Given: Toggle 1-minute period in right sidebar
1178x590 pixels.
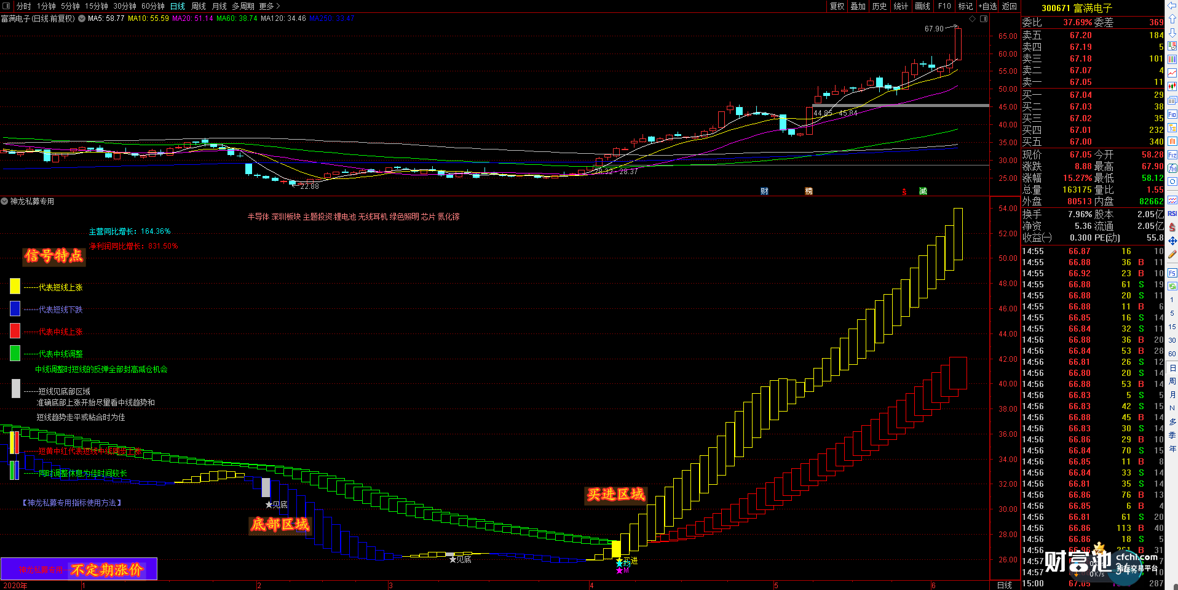Looking at the screenshot, I should pos(1172,300).
